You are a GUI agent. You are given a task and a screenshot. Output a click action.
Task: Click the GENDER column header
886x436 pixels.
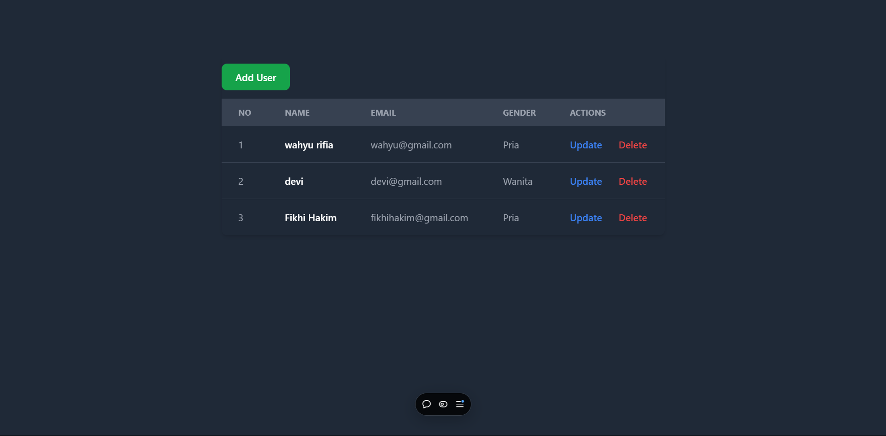(x=519, y=113)
